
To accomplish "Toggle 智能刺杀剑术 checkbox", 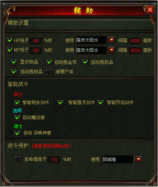I will pyautogui.click(x=17, y=103).
